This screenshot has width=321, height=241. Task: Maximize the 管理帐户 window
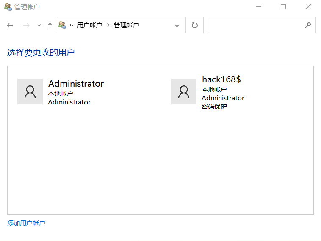tap(283, 7)
